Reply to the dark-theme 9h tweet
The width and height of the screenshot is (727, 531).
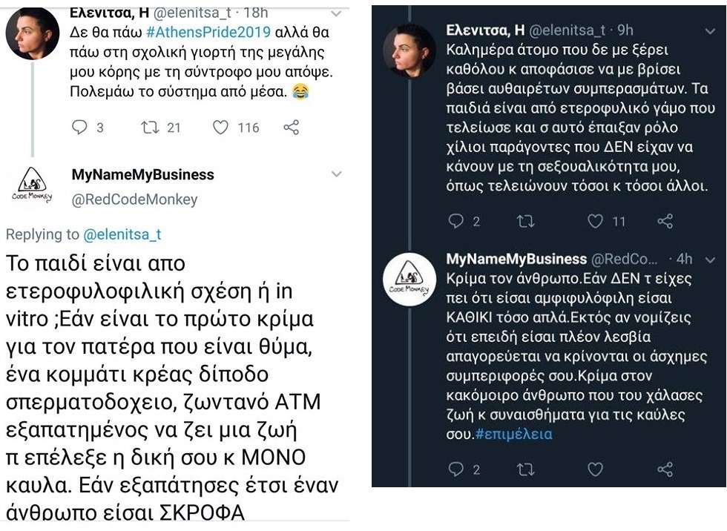point(456,220)
